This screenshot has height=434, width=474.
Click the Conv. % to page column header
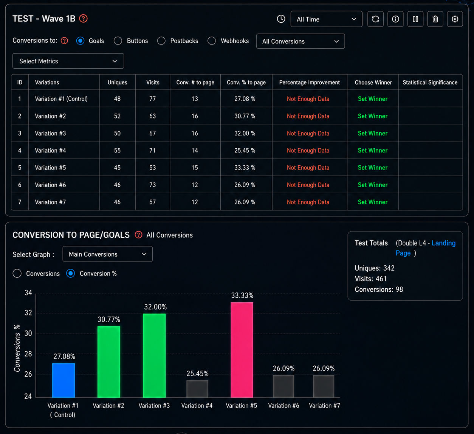246,82
